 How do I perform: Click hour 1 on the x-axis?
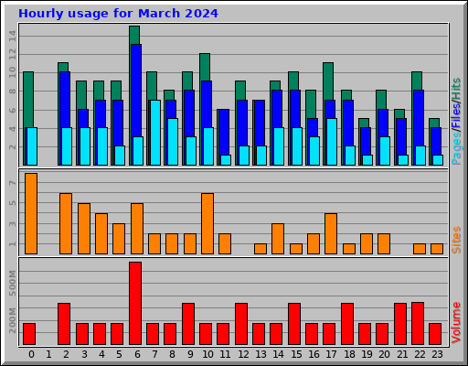[x=48, y=354]
